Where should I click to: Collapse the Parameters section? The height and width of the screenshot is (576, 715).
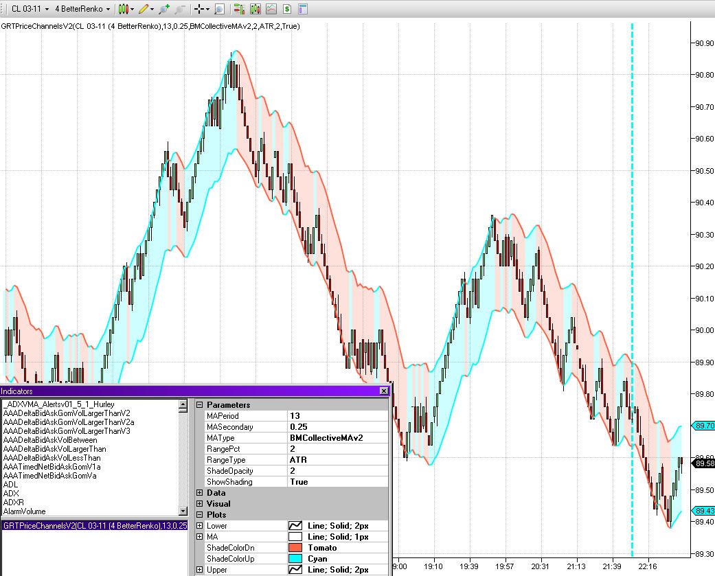click(x=200, y=404)
